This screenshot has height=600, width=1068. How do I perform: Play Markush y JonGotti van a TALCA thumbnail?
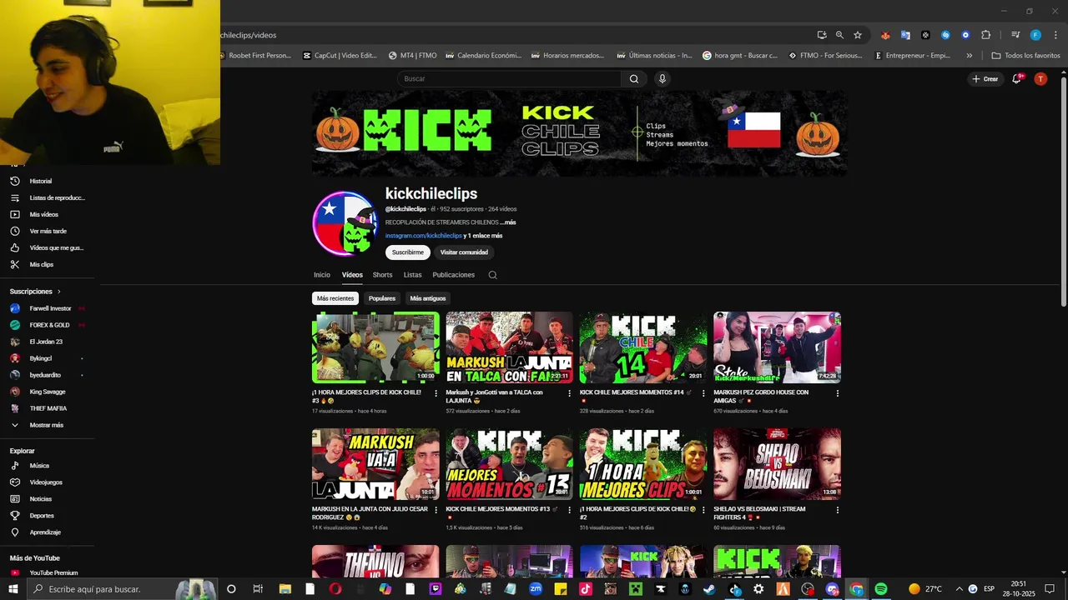pyautogui.click(x=509, y=347)
